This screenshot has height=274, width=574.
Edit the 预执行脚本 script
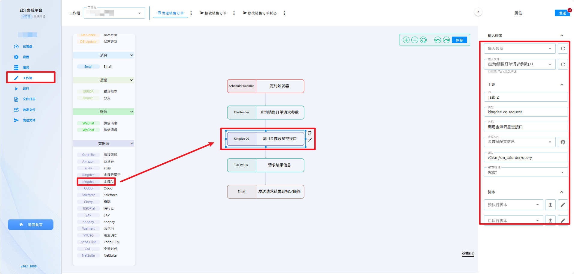(563, 205)
